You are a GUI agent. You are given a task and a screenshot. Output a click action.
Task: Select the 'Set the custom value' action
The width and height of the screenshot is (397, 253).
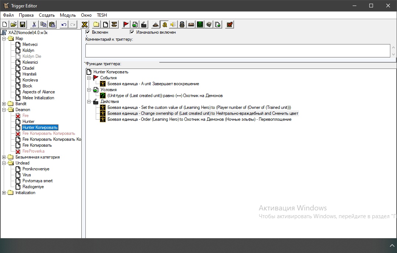coord(199,107)
